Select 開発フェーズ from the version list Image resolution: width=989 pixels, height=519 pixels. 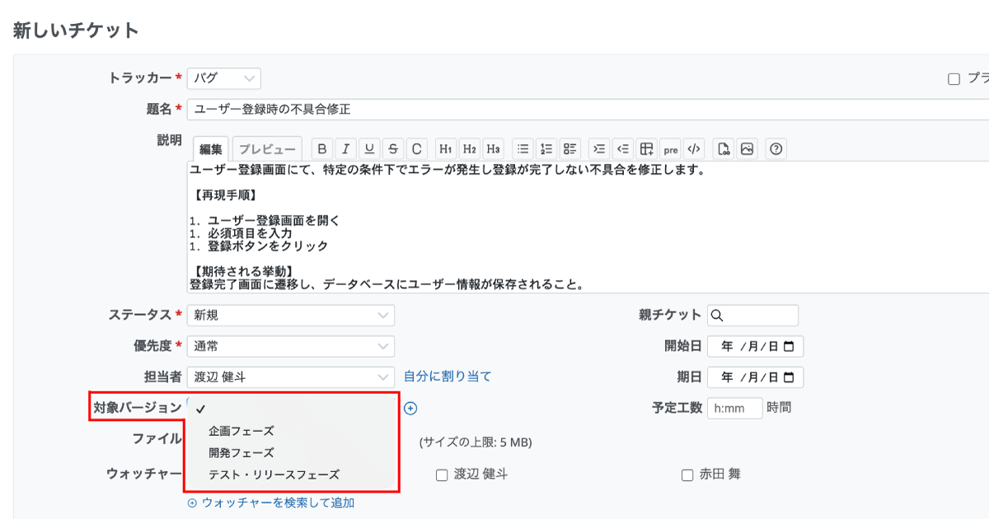pyautogui.click(x=241, y=453)
